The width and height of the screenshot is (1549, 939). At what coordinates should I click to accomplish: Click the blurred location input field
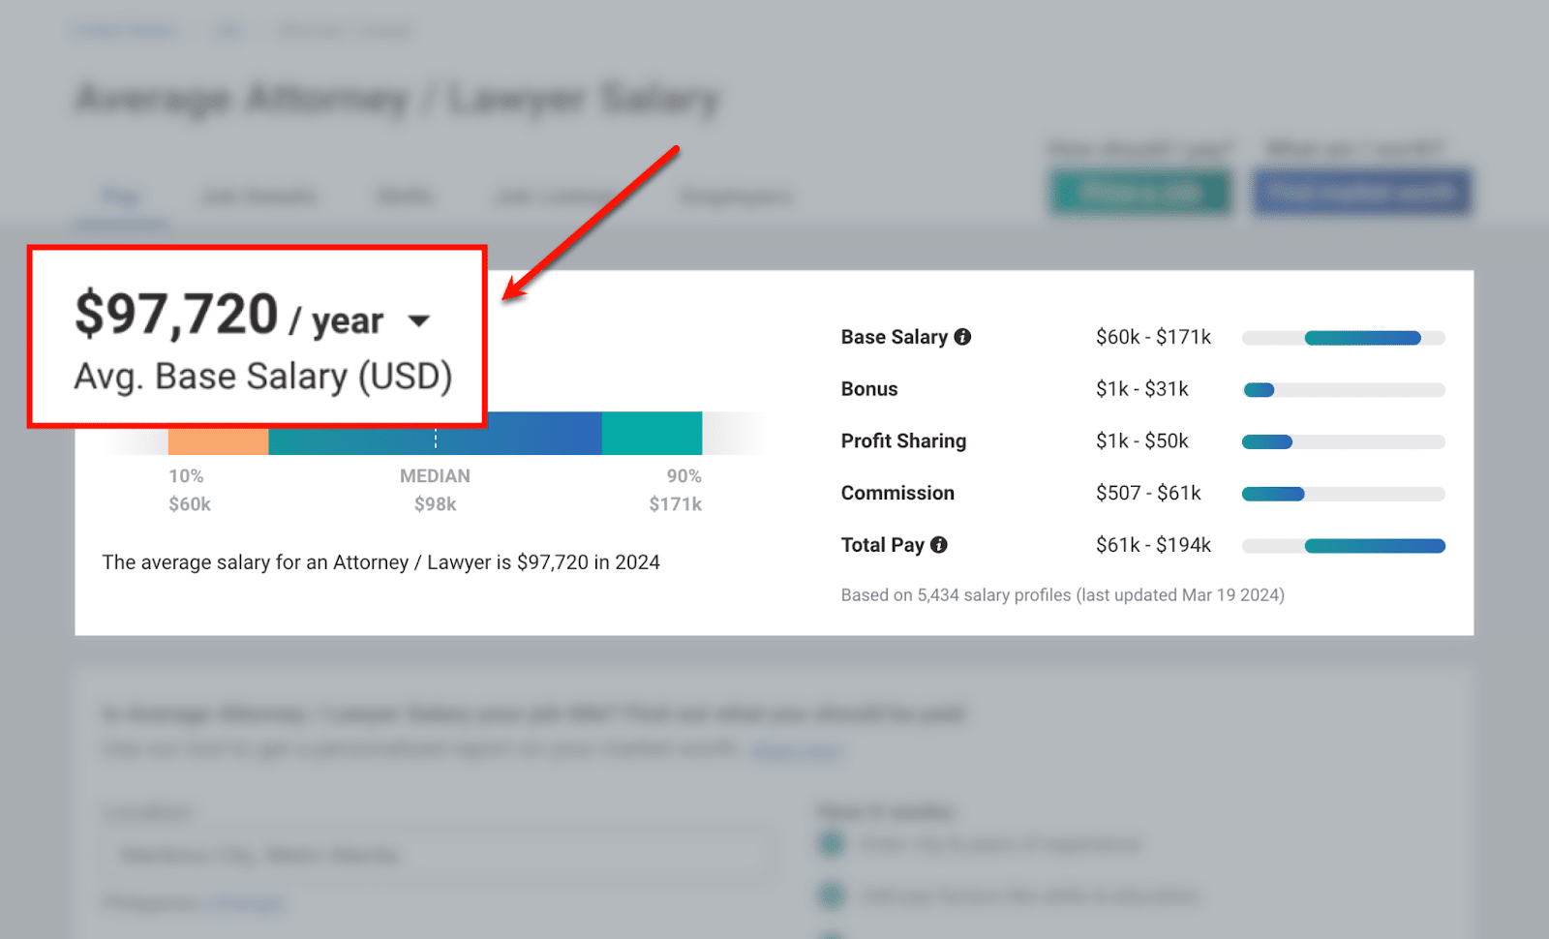point(439,855)
